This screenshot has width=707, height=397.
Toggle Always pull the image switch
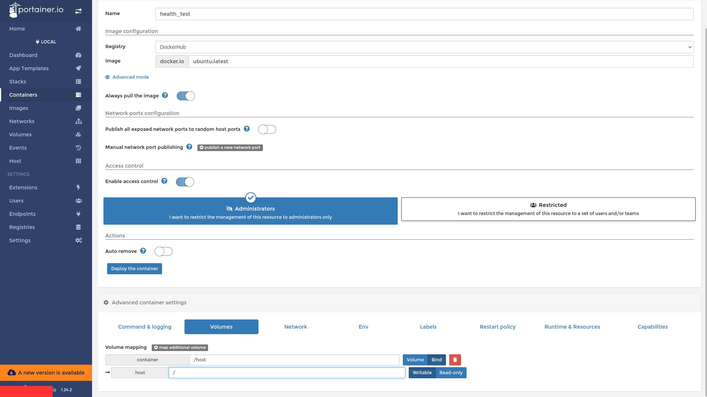(x=186, y=96)
